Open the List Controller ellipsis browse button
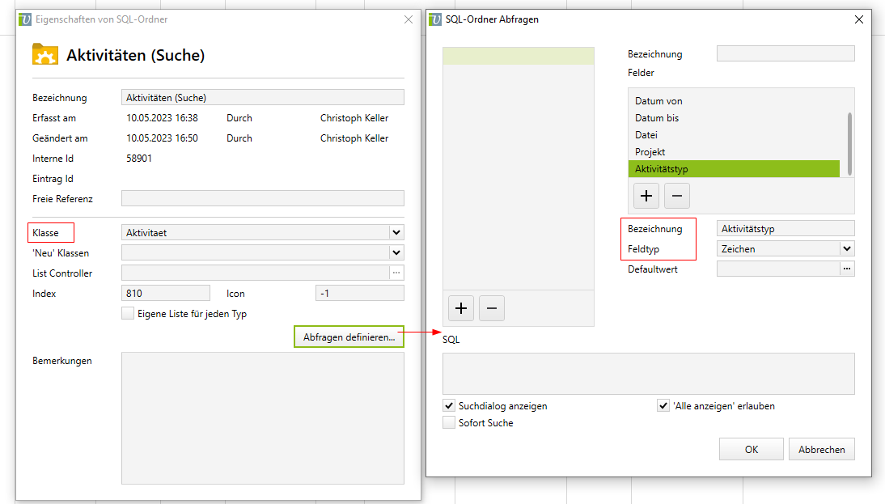The width and height of the screenshot is (885, 504). (x=396, y=273)
